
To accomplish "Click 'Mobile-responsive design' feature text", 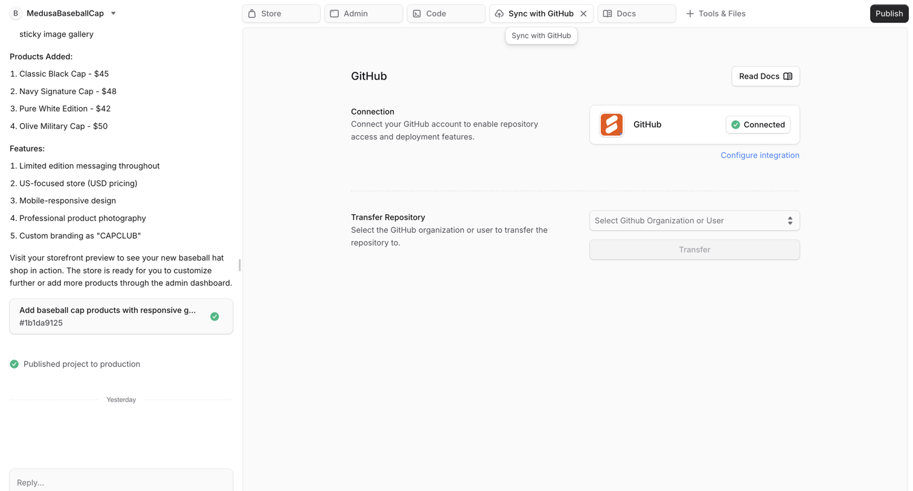I will (x=68, y=200).
